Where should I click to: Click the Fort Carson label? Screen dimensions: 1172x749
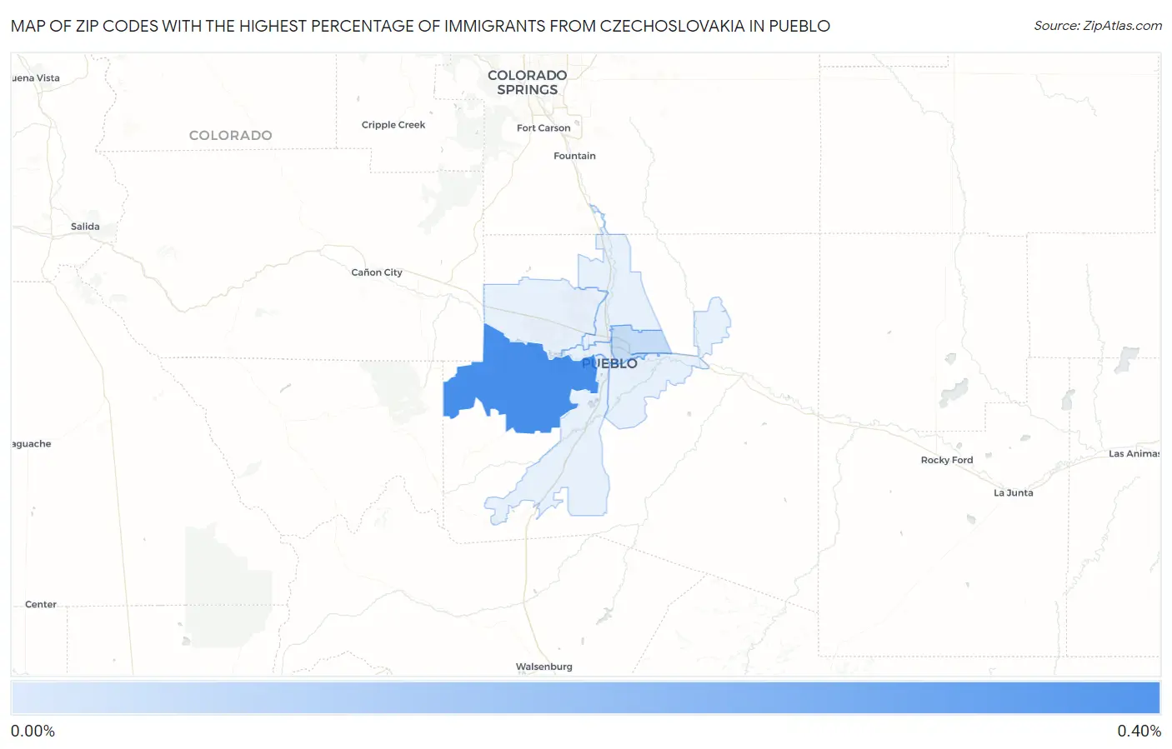543,128
